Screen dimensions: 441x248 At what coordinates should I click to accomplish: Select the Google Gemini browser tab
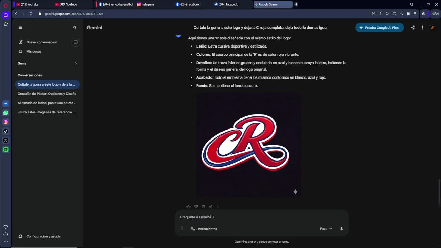273,4
